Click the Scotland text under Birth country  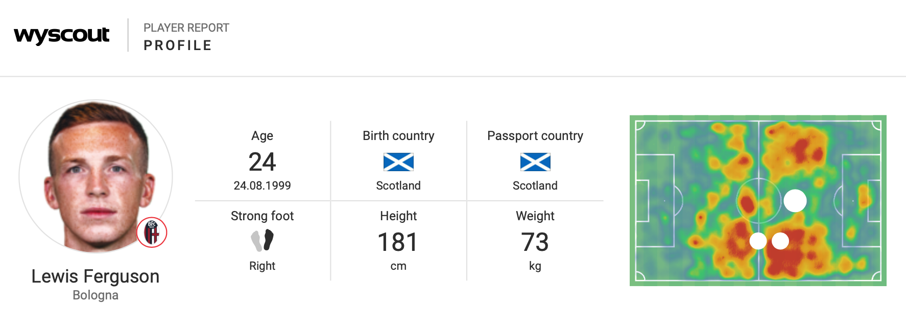click(398, 185)
